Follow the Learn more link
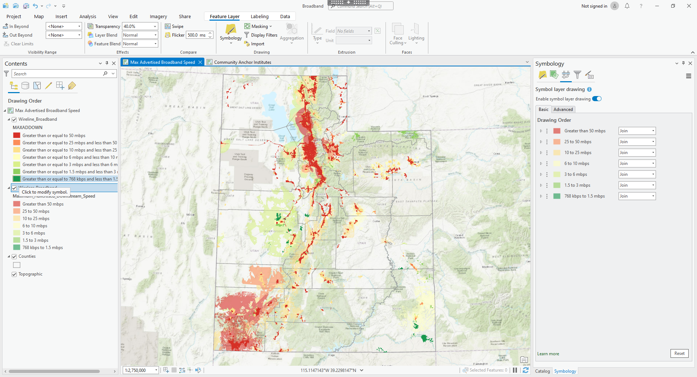The width and height of the screenshot is (697, 377). pyautogui.click(x=548, y=354)
